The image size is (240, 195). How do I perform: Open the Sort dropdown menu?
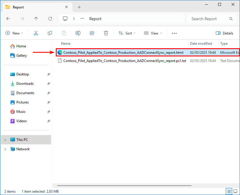click(127, 33)
